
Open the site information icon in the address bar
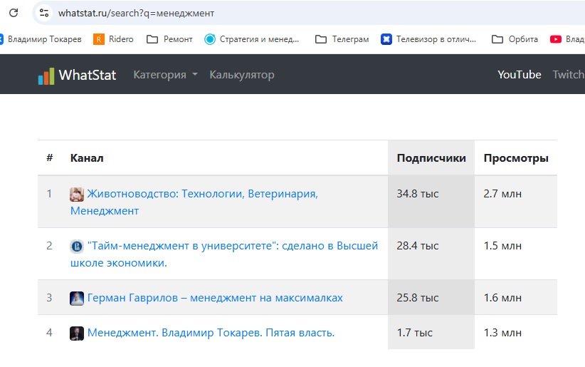[x=44, y=13]
